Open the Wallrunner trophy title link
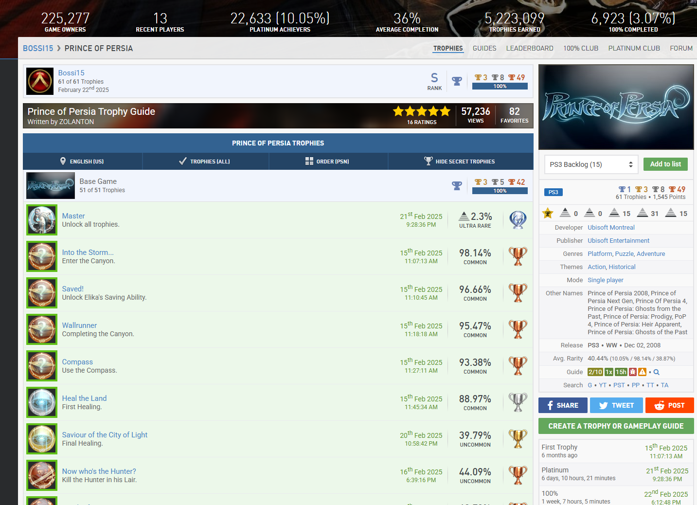This screenshot has width=697, height=505. pyautogui.click(x=79, y=325)
